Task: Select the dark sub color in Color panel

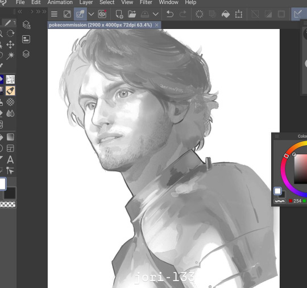Action: coord(283,194)
